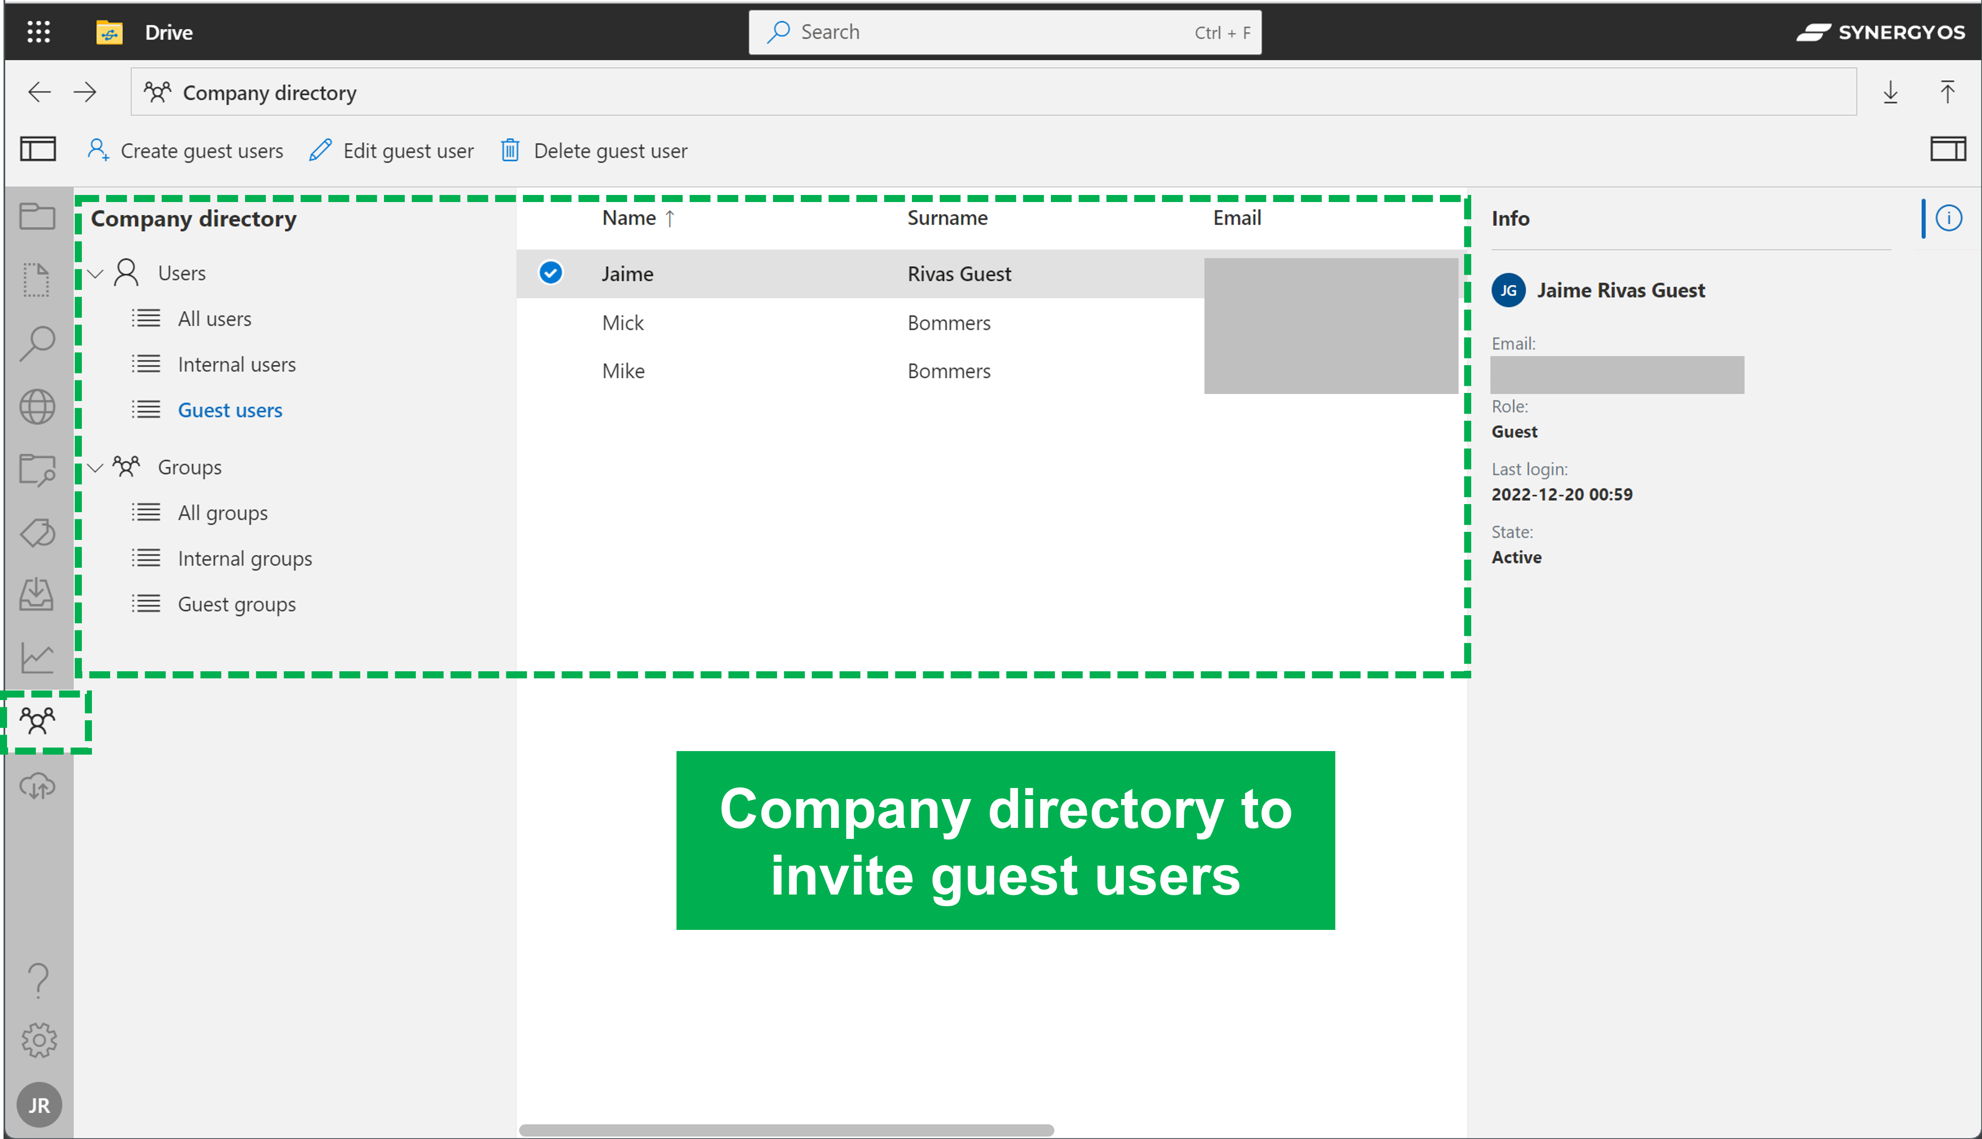Select Internal groups list

(244, 559)
